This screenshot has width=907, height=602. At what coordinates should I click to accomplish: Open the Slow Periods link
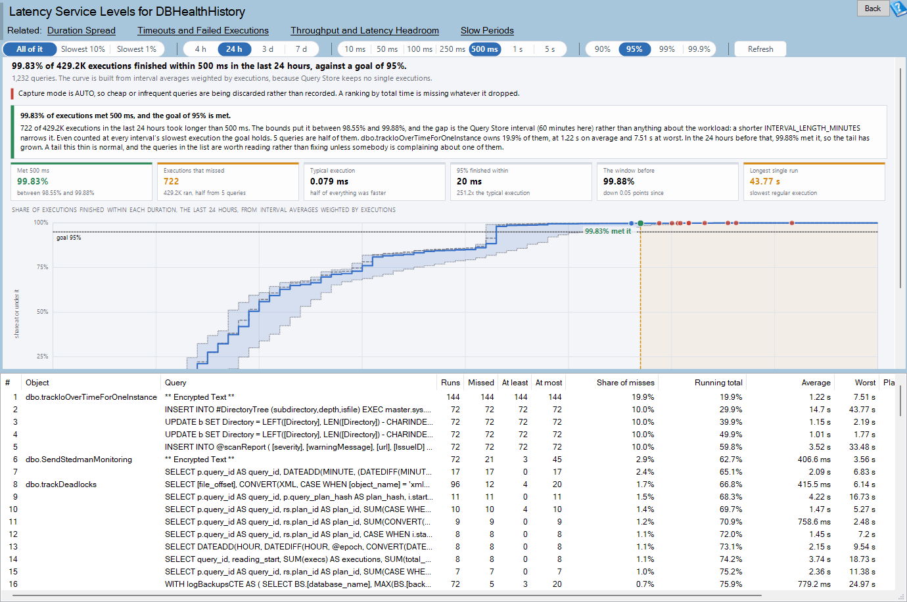pos(487,30)
